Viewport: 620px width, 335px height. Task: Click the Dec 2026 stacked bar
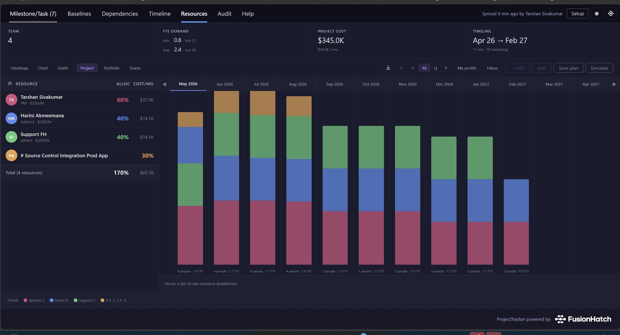click(x=444, y=201)
